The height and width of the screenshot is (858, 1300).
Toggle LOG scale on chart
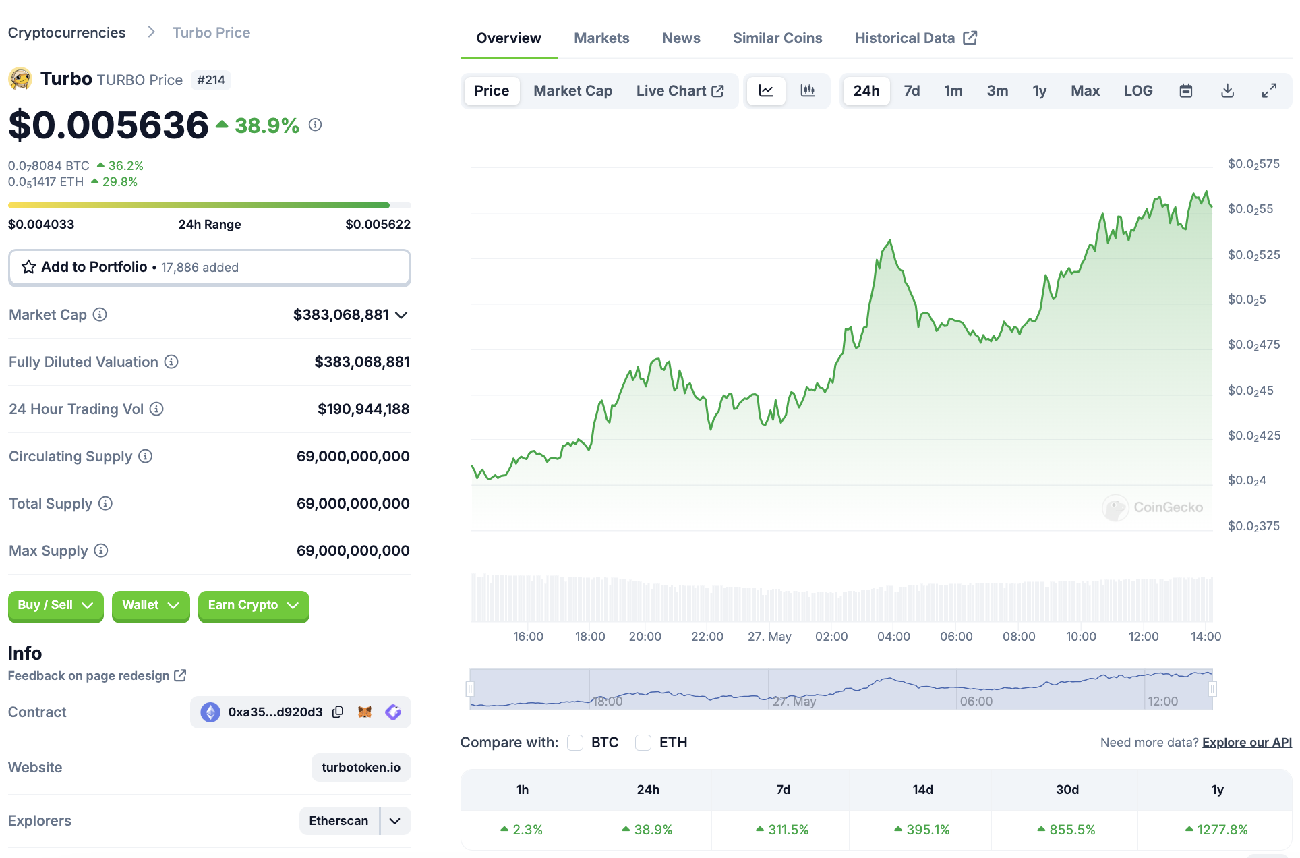coord(1137,91)
